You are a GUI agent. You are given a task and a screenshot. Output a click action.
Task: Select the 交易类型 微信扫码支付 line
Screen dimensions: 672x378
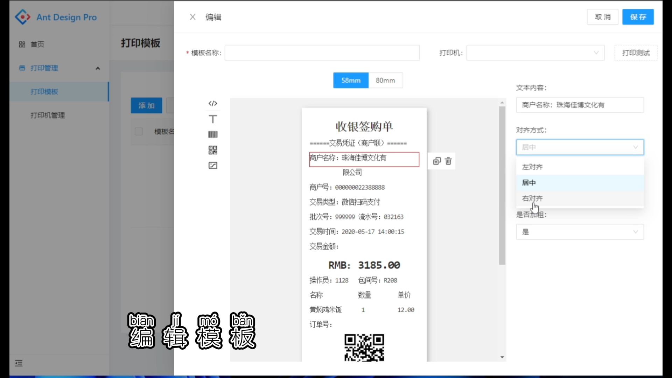pyautogui.click(x=345, y=202)
